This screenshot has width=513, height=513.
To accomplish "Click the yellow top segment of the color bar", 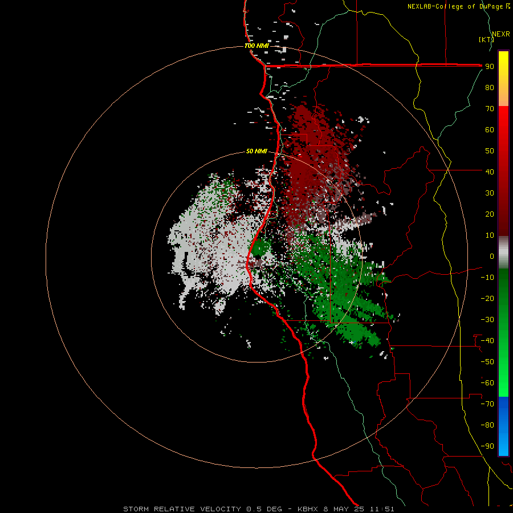I will [503, 79].
